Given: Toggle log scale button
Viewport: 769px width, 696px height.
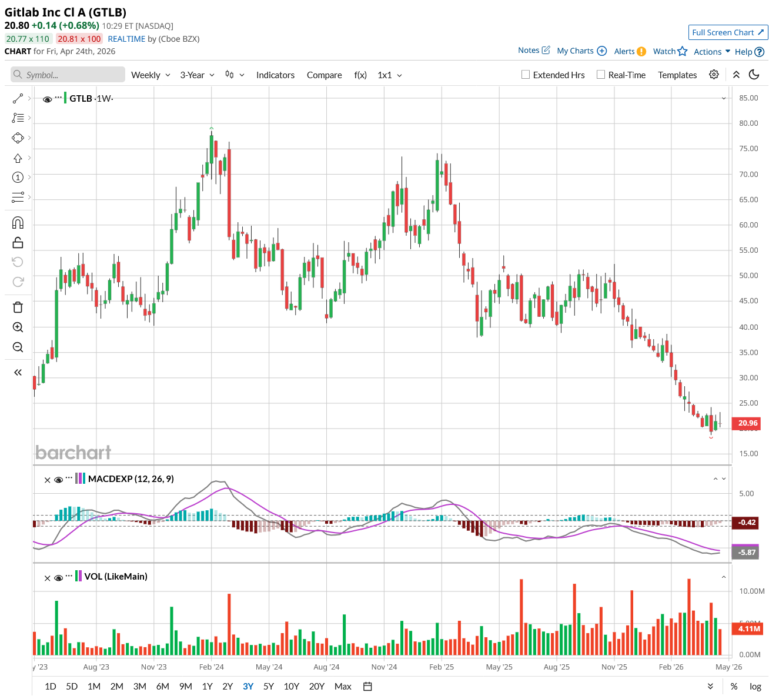Looking at the screenshot, I should pyautogui.click(x=755, y=686).
